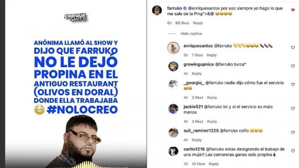The height and width of the screenshot is (168, 299).
Task: Open farruko's profile picture
Action: [157, 10]
